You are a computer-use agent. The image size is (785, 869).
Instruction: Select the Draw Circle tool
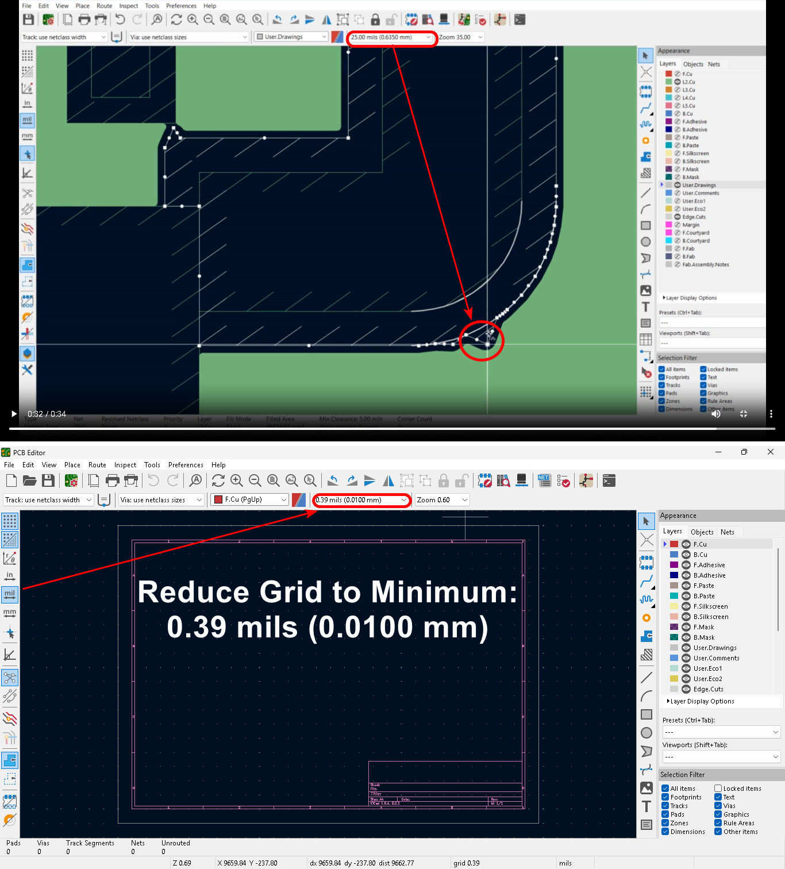click(647, 733)
